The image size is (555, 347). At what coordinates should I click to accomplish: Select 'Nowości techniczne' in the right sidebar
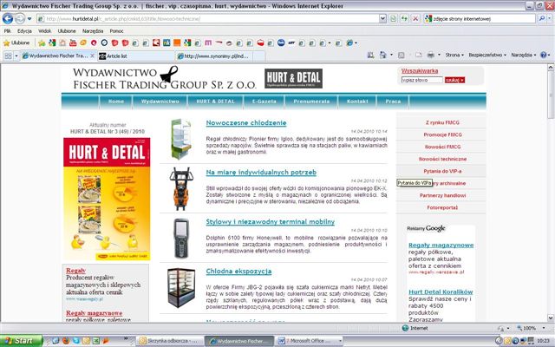point(442,159)
